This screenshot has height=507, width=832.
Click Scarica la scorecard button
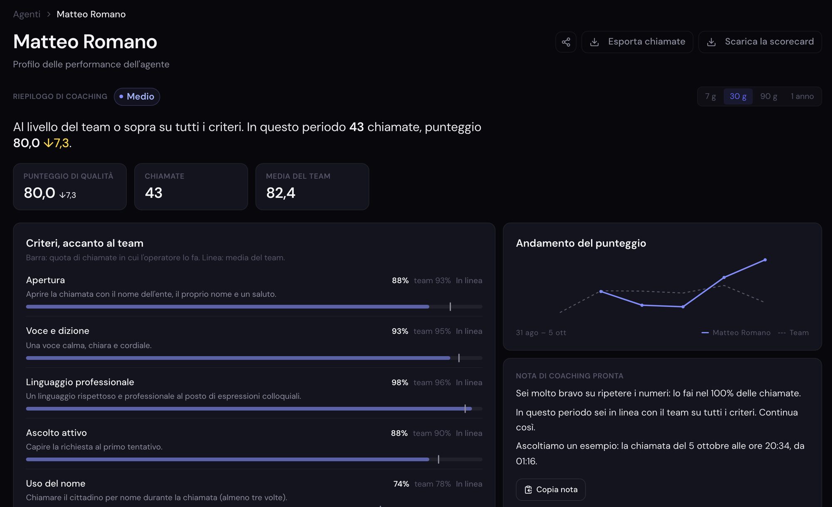pyautogui.click(x=760, y=42)
